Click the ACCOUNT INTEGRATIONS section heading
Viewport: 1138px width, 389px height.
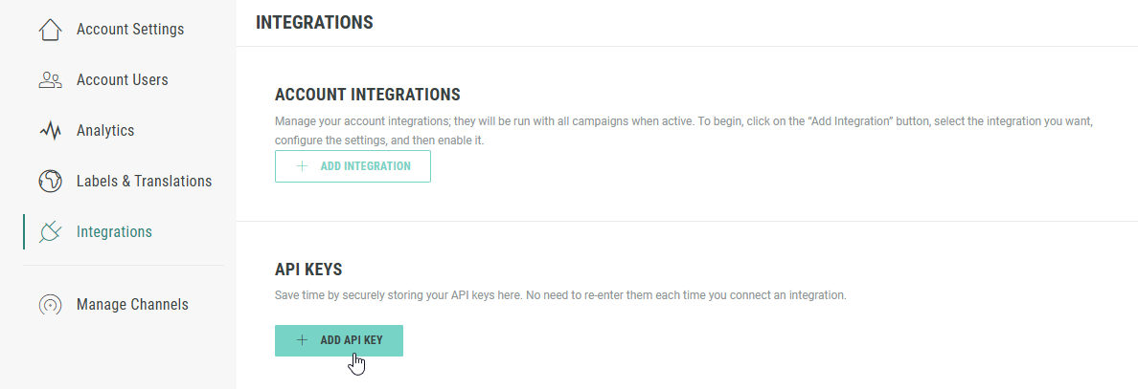coord(368,95)
